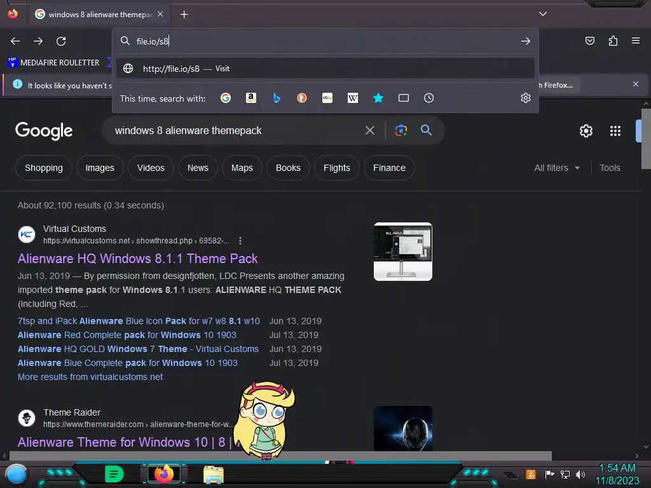Viewport: 651px width, 488px height.
Task: Dismiss the Firefox notification bar
Action: coord(635,85)
